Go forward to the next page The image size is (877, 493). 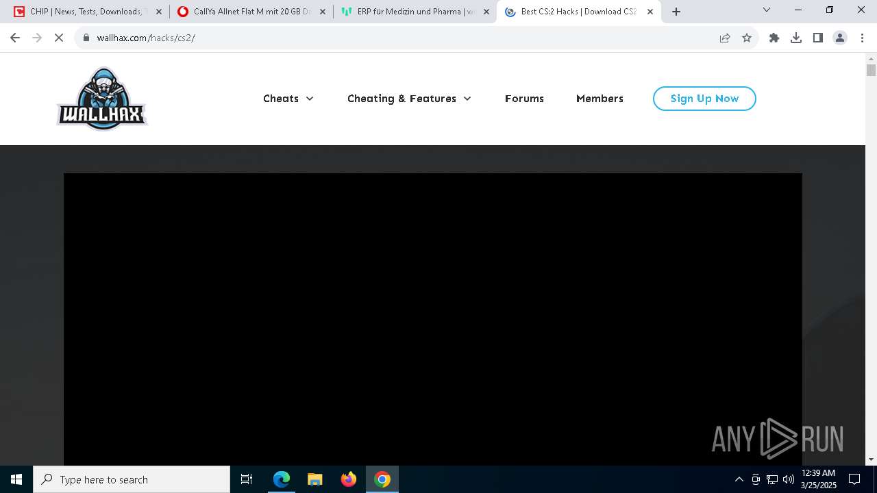(x=37, y=38)
